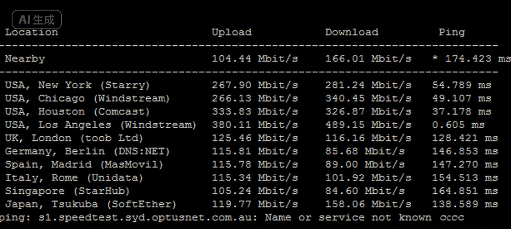Pick the USA, Houston (Comcast) row

pos(77,112)
